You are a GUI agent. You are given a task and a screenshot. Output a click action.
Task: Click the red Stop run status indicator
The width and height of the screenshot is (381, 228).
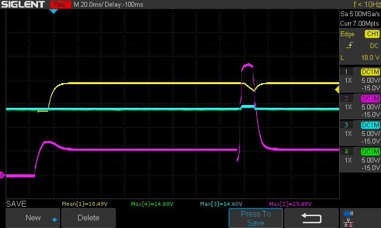click(x=60, y=4)
